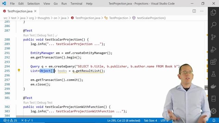The width and height of the screenshot is (219, 123).
Task: Click line number 294 in gutter
Action: click(x=7, y=66)
